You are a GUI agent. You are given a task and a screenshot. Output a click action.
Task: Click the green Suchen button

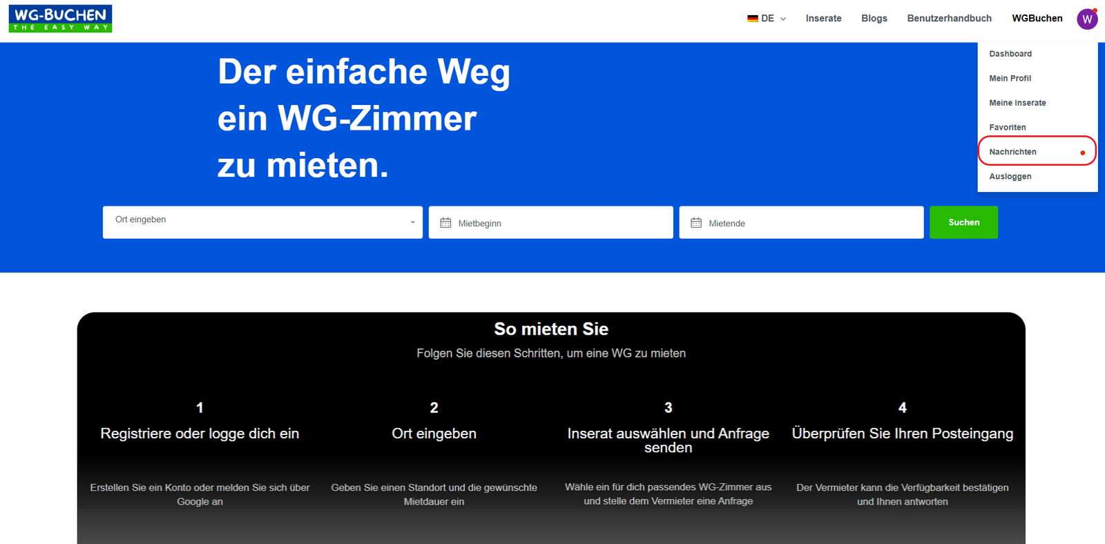(x=963, y=222)
